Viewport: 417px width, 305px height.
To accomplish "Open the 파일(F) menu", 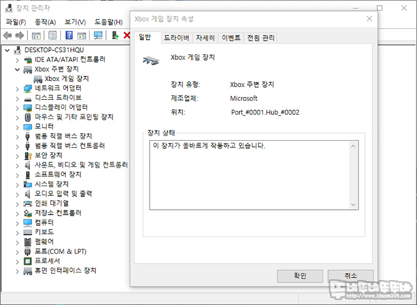I will pos(16,22).
